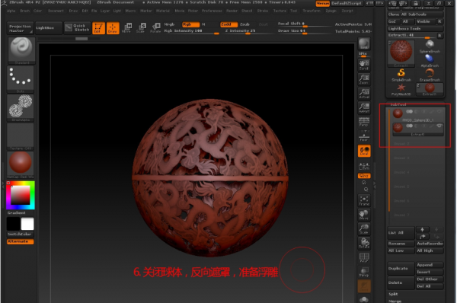Activate Quick Sketch mode
457x303 pixels.
tap(77, 28)
